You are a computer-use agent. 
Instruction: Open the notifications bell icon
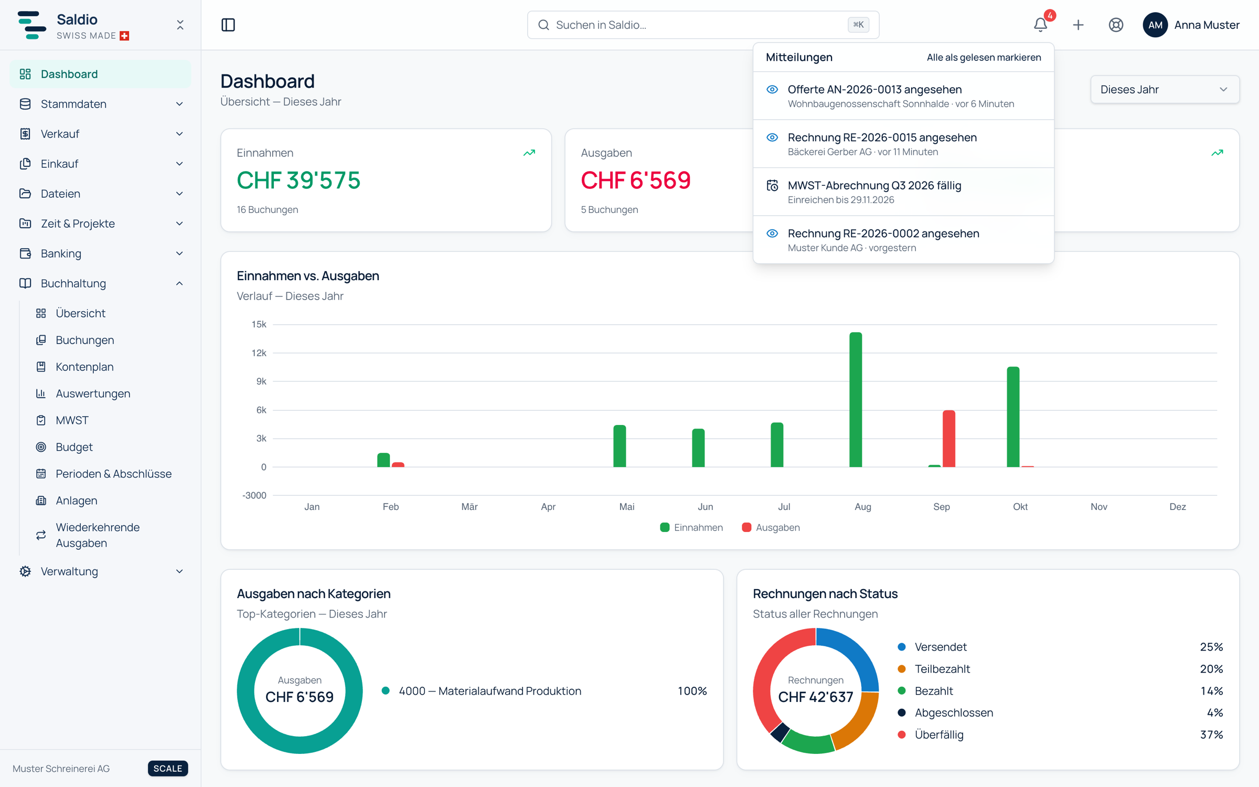click(1040, 25)
